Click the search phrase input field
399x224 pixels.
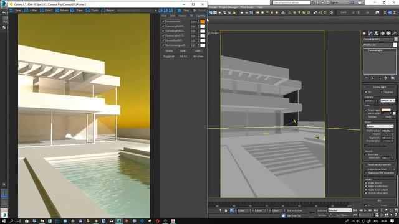point(291,2)
